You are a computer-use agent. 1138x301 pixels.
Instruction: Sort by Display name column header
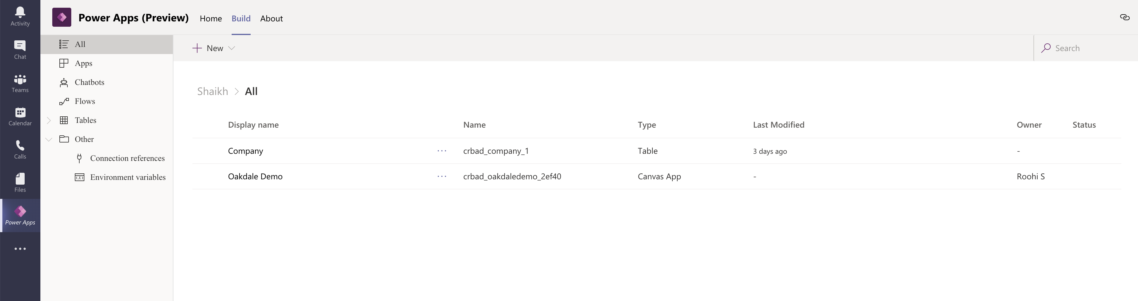[x=253, y=125]
